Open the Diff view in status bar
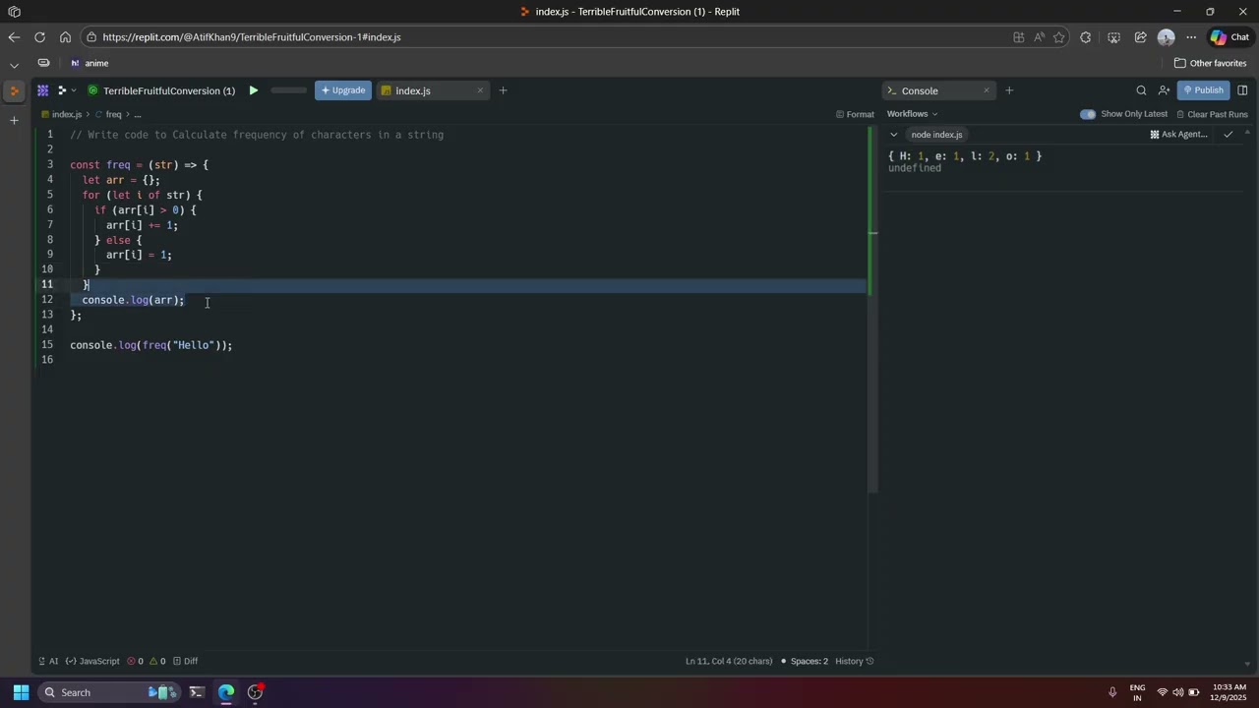The width and height of the screenshot is (1259, 708). coord(185,661)
